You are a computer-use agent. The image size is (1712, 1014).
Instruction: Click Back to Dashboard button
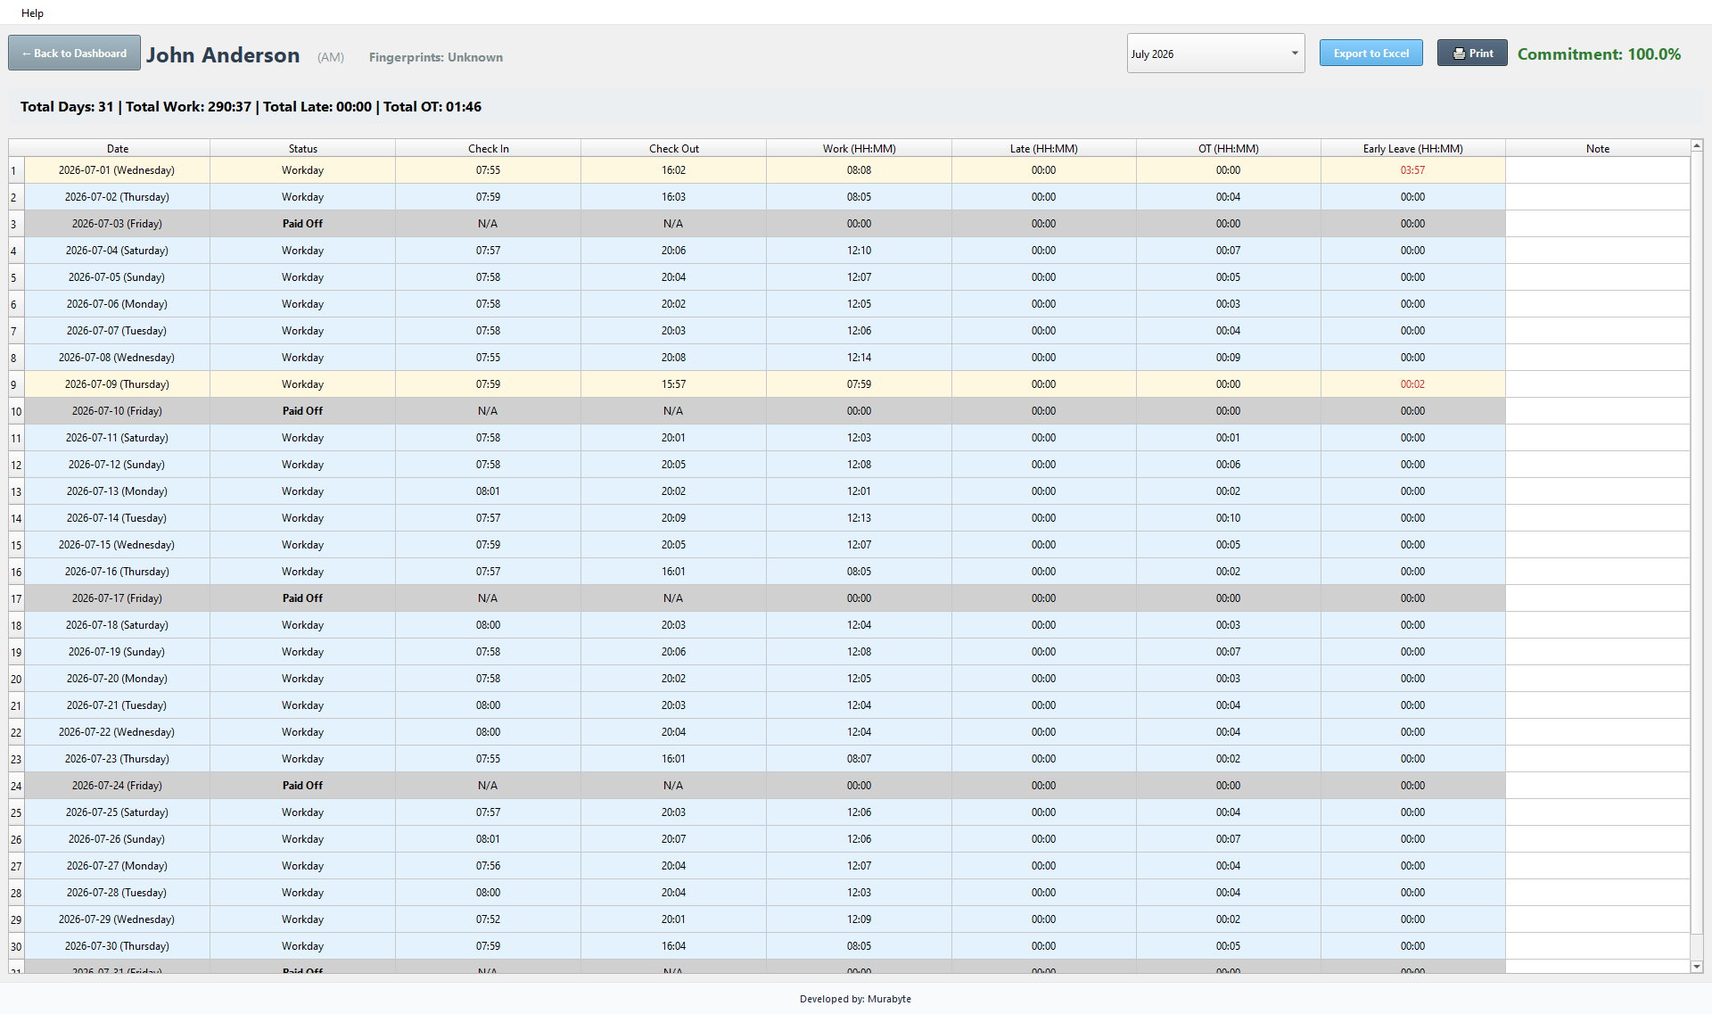(74, 53)
